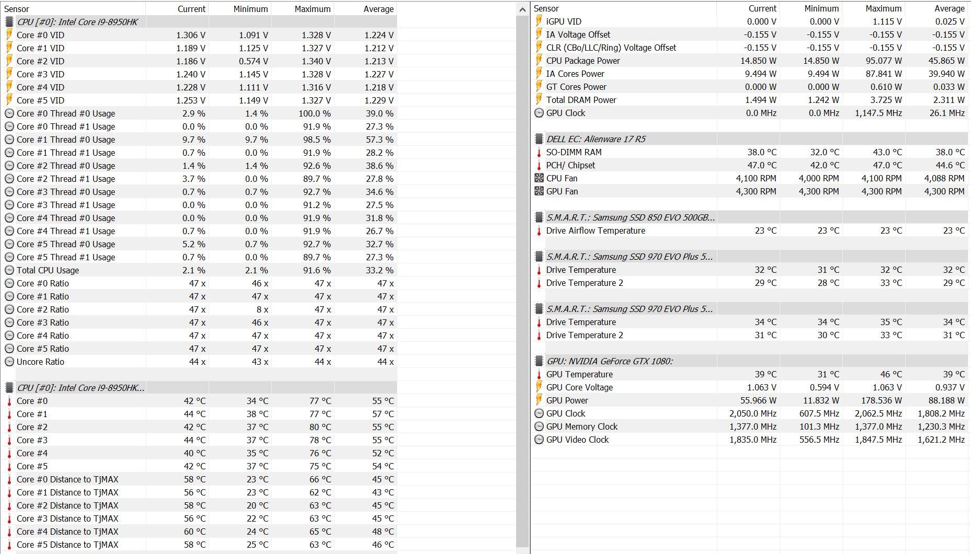
Task: Click the chip icon beside GPU: NVIDIA GeForce GTX 1080
Action: pyautogui.click(x=539, y=361)
